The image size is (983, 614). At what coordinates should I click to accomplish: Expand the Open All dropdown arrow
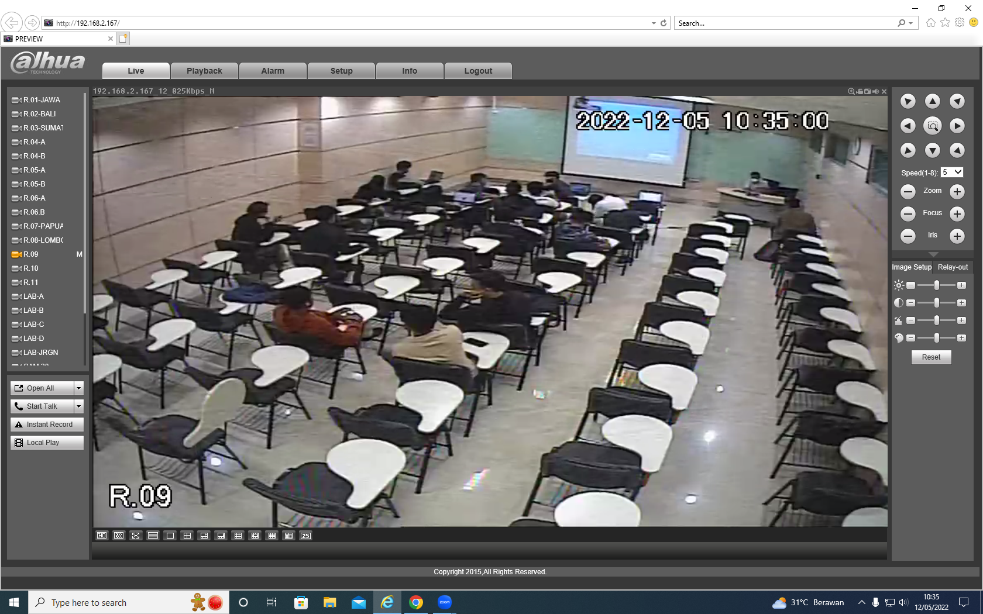point(79,388)
